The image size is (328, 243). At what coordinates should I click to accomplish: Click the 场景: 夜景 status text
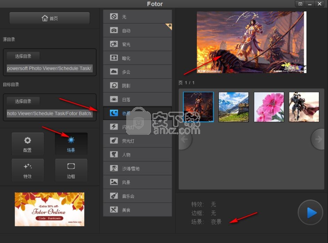[x=207, y=222]
